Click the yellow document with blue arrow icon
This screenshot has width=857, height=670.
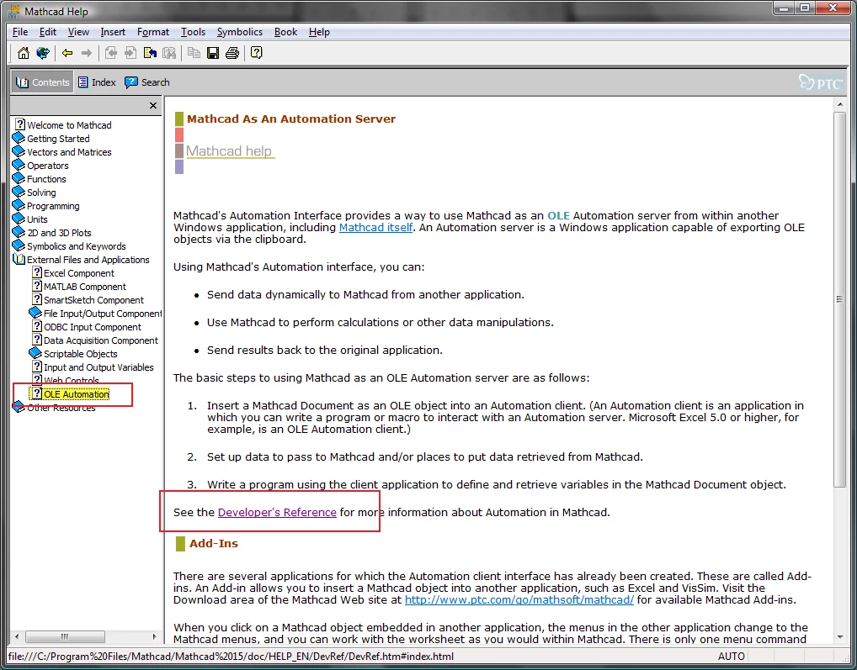pos(150,53)
